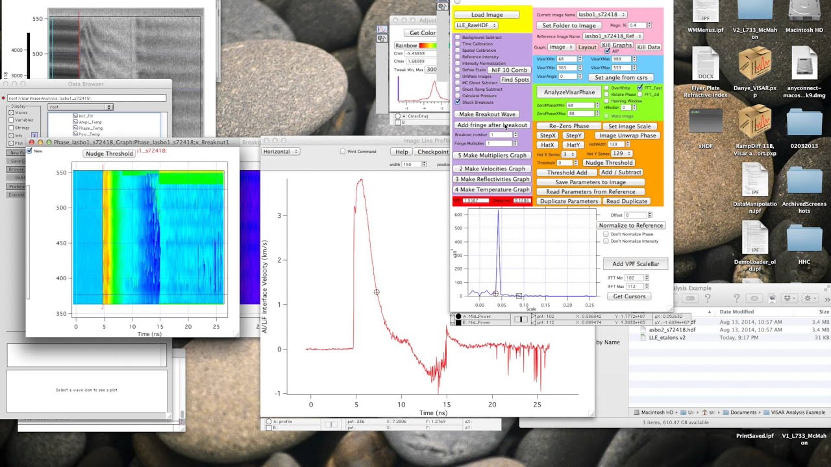Click Checkpoint button in Line Profile
Image resolution: width=831 pixels, height=467 pixels.
tap(432, 152)
